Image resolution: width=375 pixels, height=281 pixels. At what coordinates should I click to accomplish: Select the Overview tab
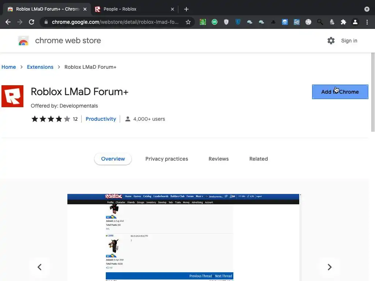pyautogui.click(x=113, y=159)
